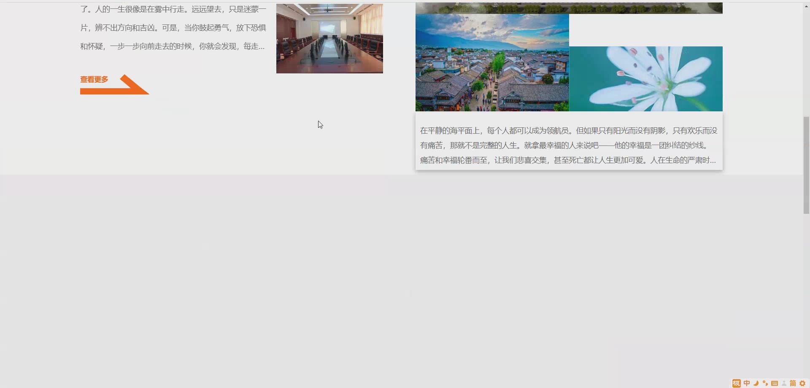Open the orange IME logo menu
The image size is (810, 388).
coord(736,383)
